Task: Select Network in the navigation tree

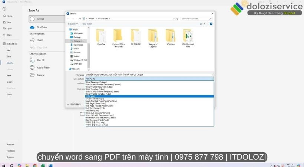Action: 74,69
